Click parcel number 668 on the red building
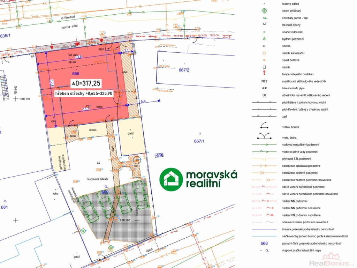This screenshot has height=268, width=357. (76, 74)
